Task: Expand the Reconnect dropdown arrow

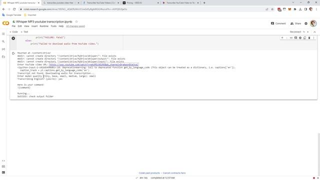Action: tap(308, 32)
